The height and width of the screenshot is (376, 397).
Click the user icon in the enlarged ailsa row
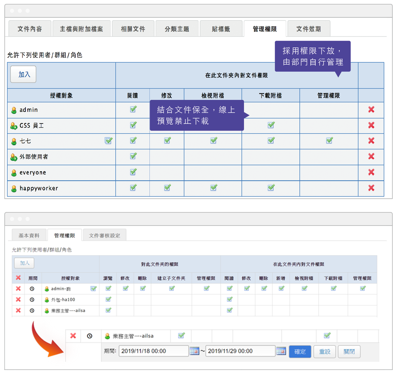[x=107, y=336]
